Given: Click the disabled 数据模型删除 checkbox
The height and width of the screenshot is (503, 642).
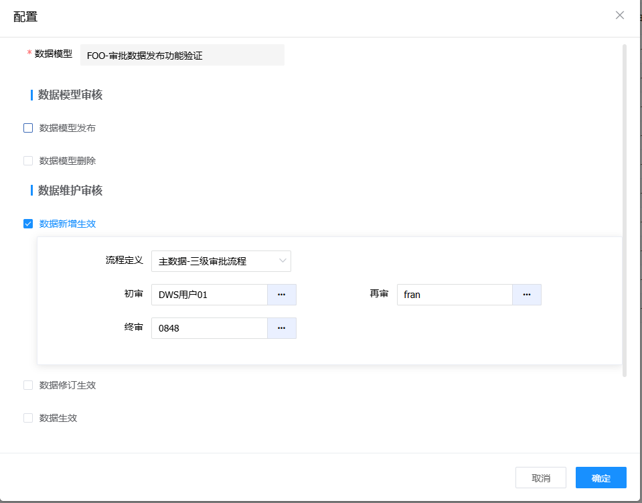Looking at the screenshot, I should (28, 161).
